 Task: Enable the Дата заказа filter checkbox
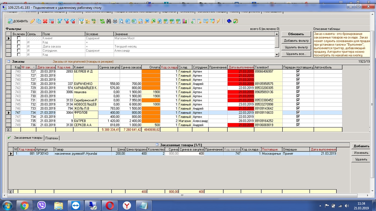click(19, 46)
